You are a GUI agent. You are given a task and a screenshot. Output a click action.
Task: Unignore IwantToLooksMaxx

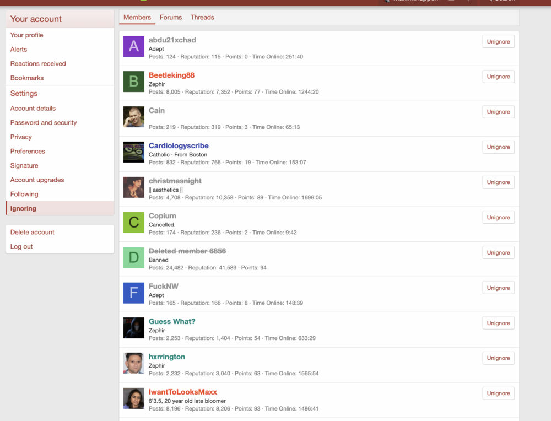tap(498, 393)
